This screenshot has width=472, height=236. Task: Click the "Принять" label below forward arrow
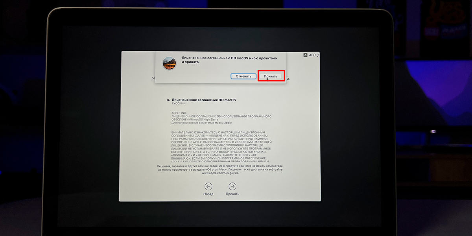coord(232,194)
